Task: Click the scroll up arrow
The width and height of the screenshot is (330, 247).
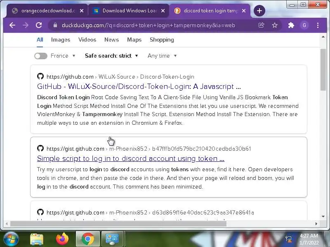Action: (x=323, y=37)
